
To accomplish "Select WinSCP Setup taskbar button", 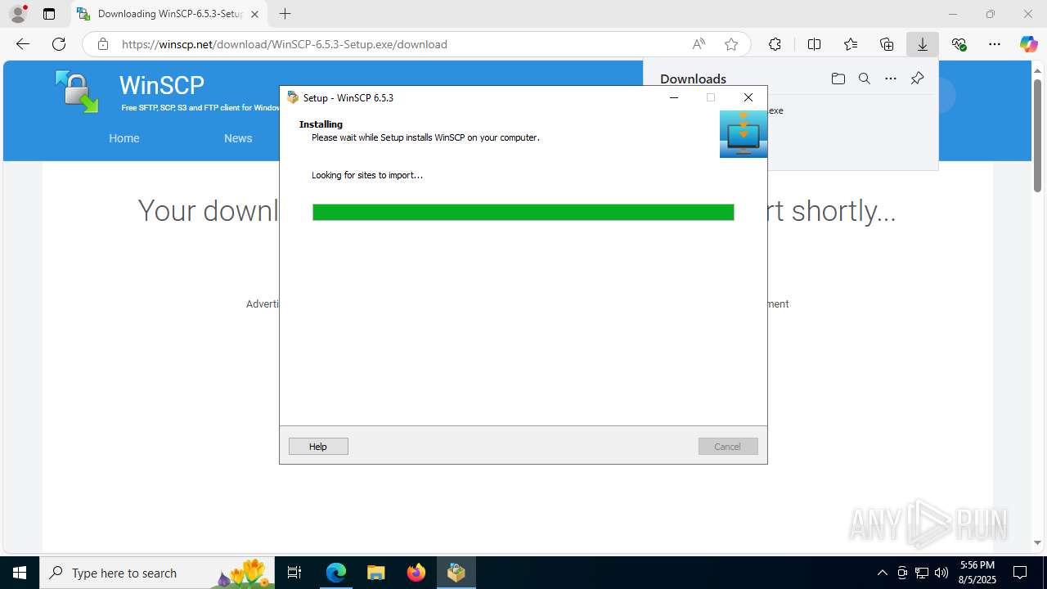I will pyautogui.click(x=456, y=573).
